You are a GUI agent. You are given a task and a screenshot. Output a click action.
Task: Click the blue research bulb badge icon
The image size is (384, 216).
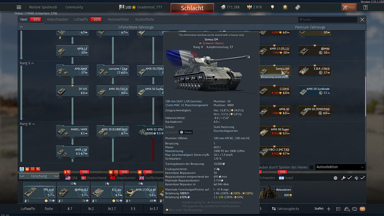tap(22, 169)
